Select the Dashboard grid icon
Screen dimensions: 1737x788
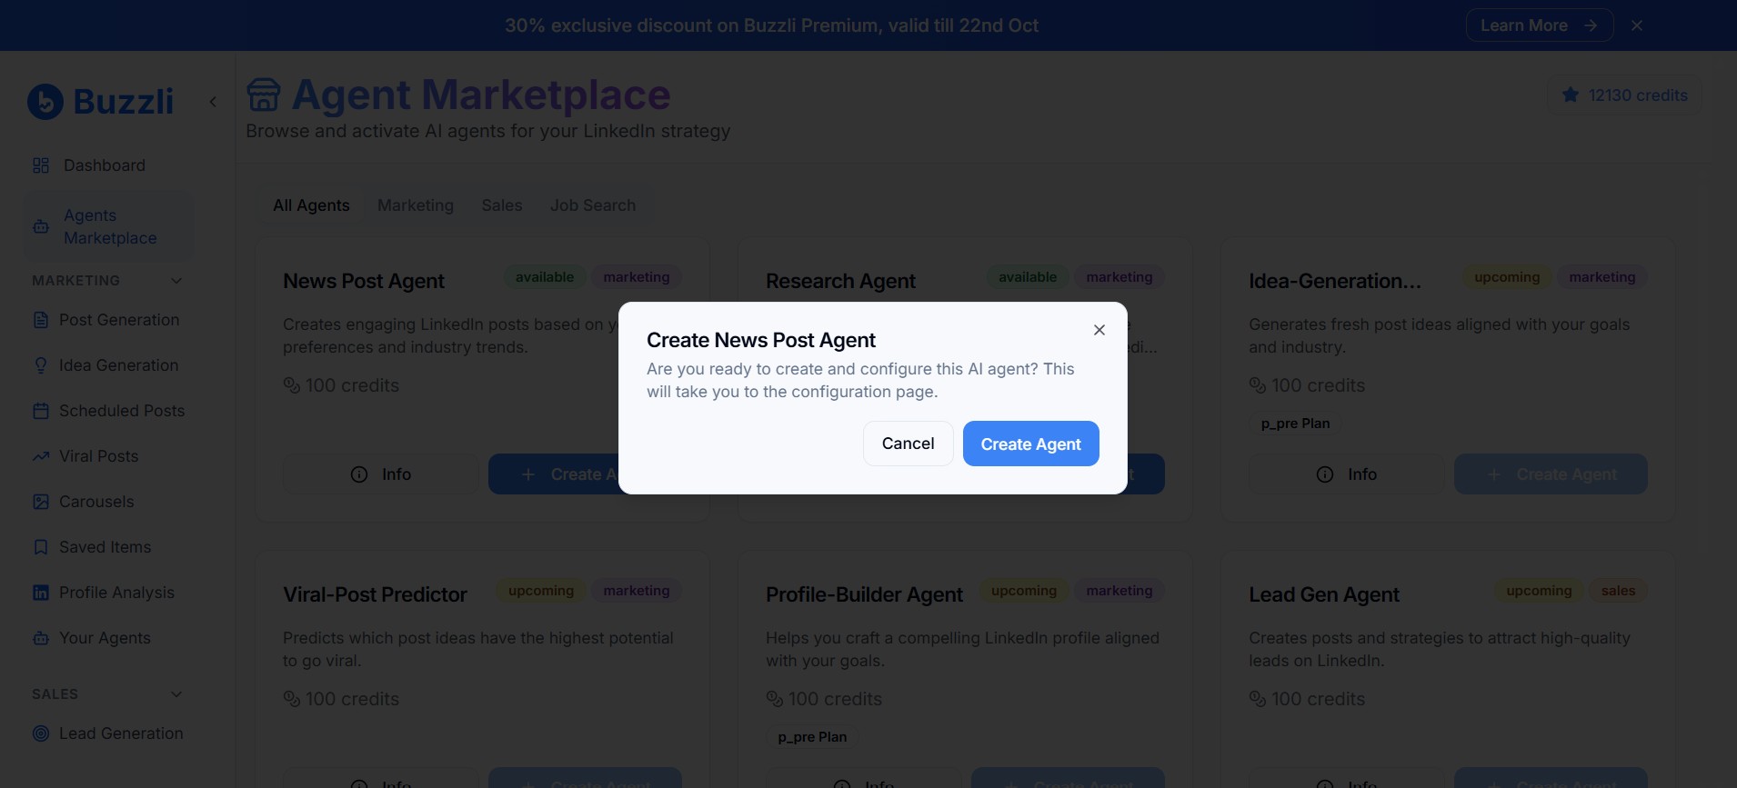40,165
